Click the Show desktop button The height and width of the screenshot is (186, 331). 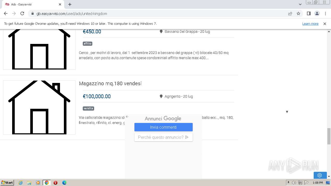pyautogui.click(x=328, y=183)
